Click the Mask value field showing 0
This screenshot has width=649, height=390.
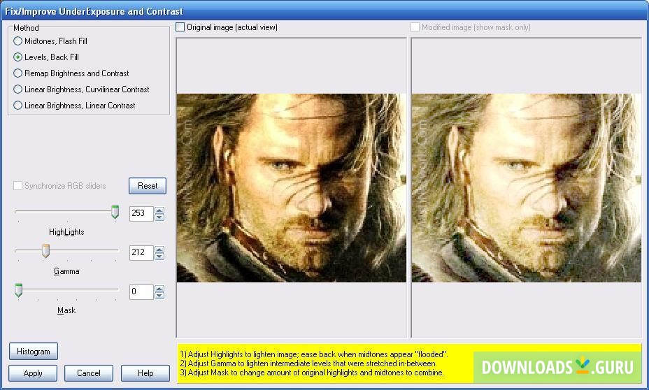(141, 291)
